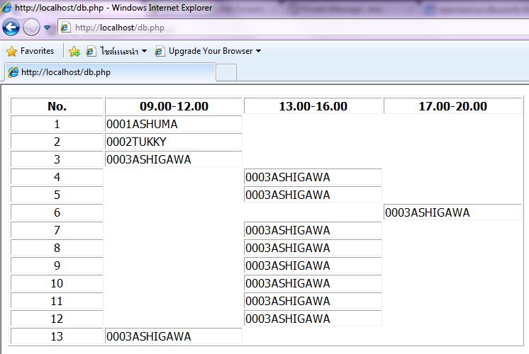Image resolution: width=529 pixels, height=354 pixels.
Task: Select 0003ASHIGAWA in row 9
Action: pyautogui.click(x=313, y=265)
